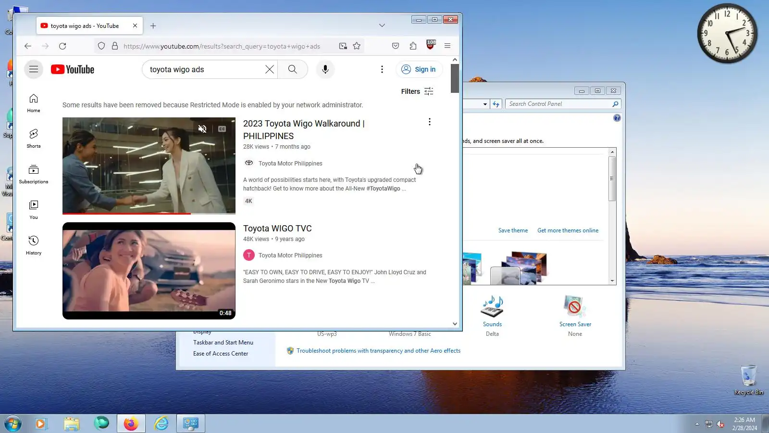This screenshot has width=769, height=433.
Task: Show hidden system tray icons
Action: coord(697,424)
